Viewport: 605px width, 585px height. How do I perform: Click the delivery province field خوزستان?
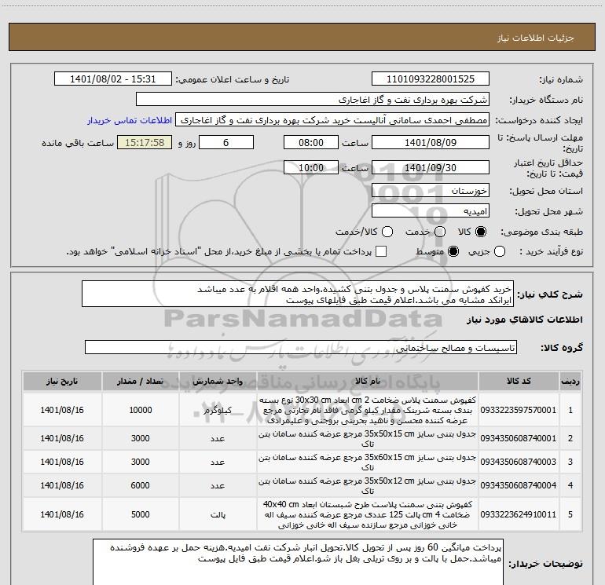click(x=431, y=190)
